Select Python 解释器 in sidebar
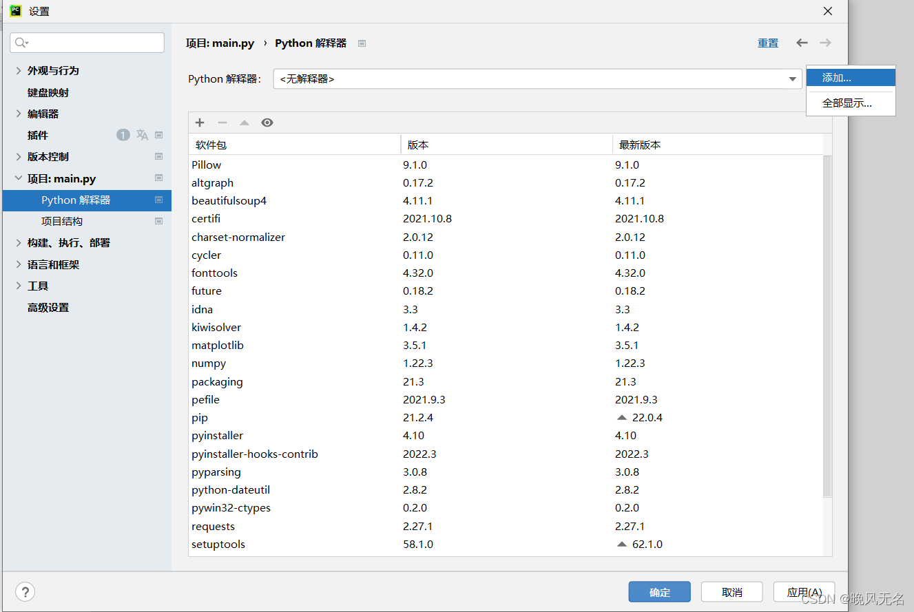914x612 pixels. click(87, 200)
